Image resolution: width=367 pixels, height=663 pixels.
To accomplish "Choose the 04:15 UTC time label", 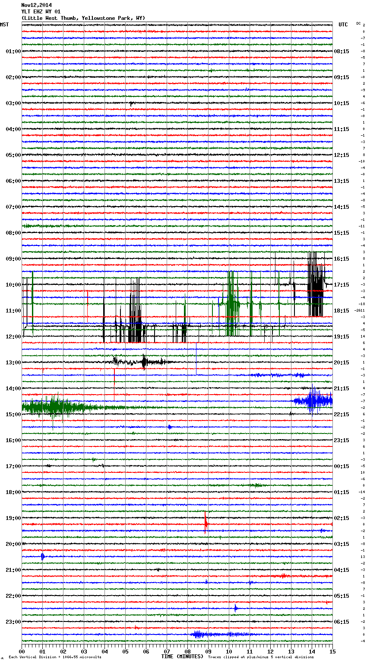I will tap(342, 570).
